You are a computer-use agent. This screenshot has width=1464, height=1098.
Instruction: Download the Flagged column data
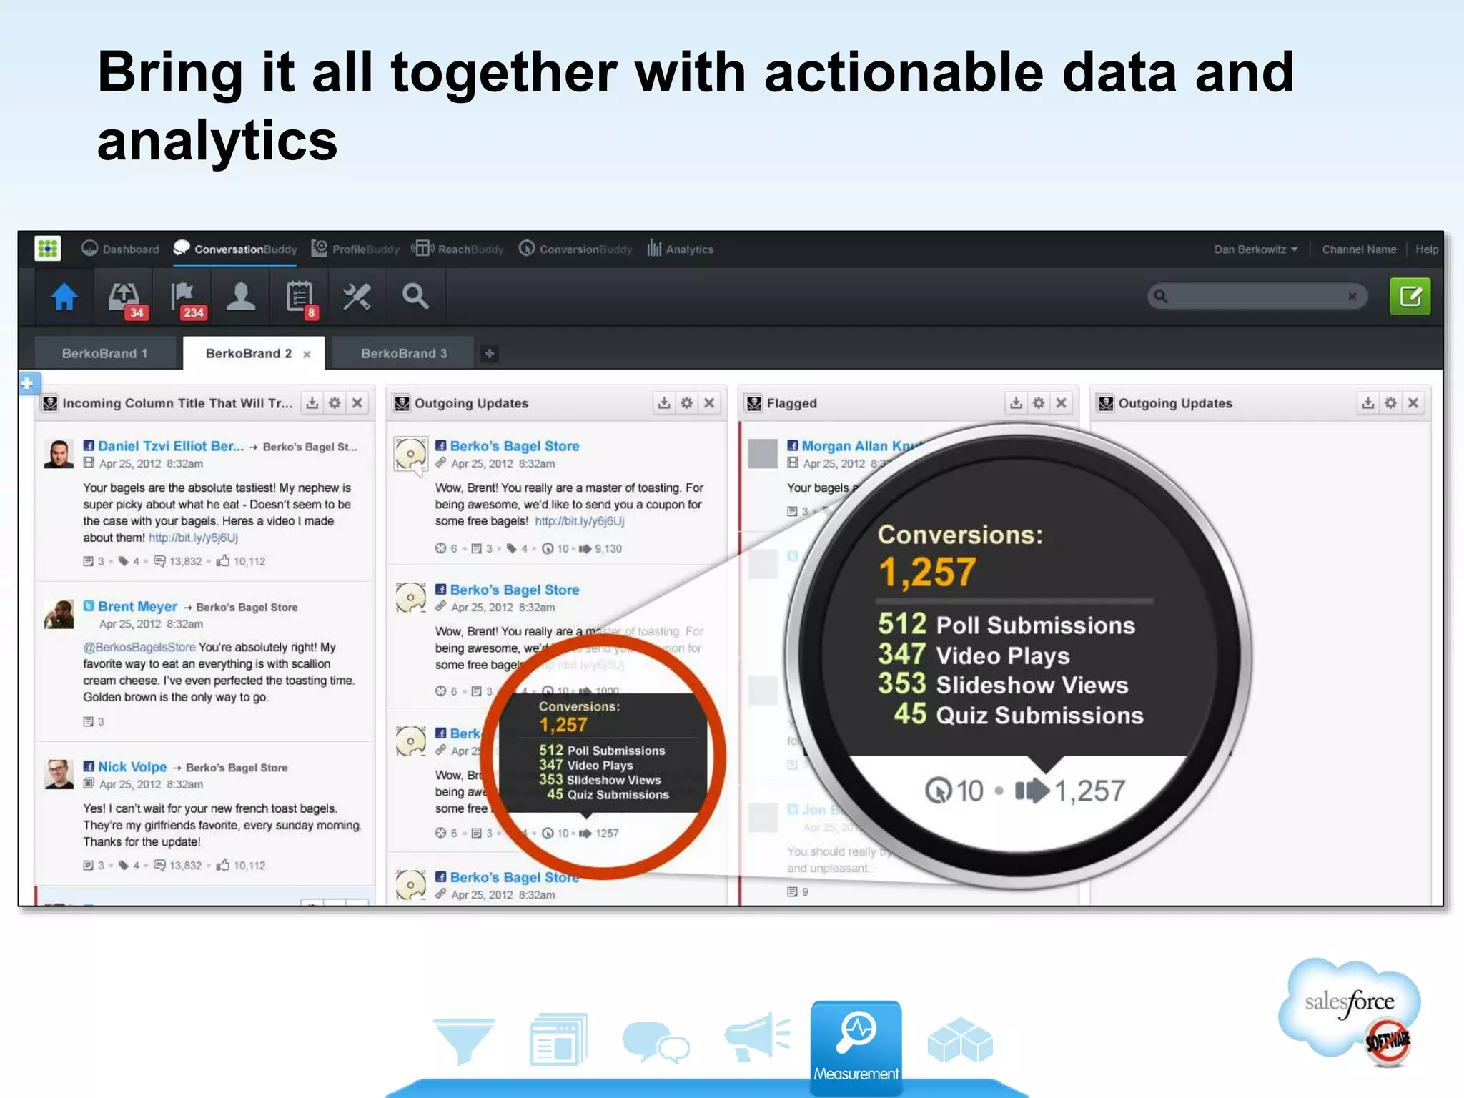tap(1016, 403)
